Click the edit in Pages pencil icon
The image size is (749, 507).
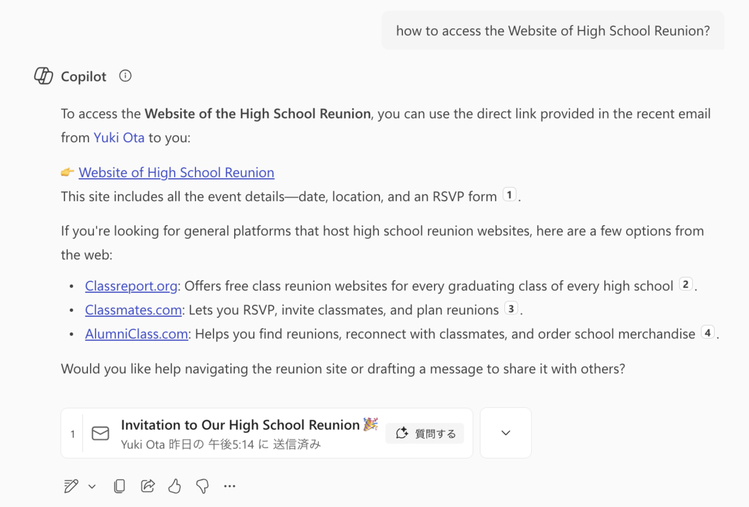71,486
